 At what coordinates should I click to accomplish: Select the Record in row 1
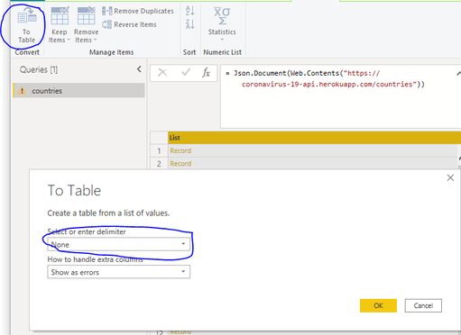click(180, 150)
